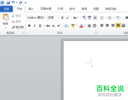Apply yellow text highlight color

coord(73,25)
